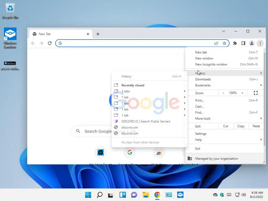Click the fullscreen icon in Zoom row
Image resolution: width=268 pixels, height=201 pixels.
point(255,93)
